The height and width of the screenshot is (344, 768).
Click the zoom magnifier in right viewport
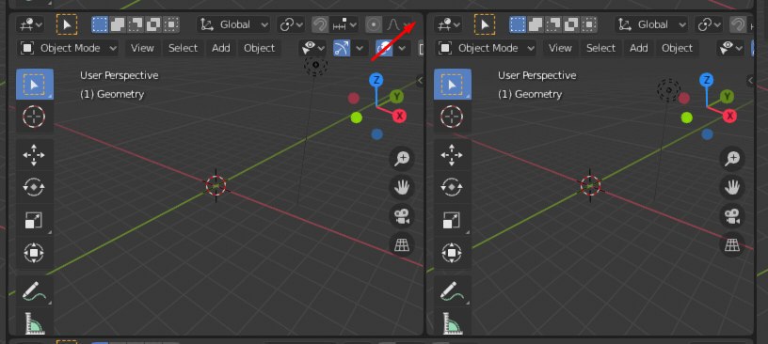click(731, 159)
